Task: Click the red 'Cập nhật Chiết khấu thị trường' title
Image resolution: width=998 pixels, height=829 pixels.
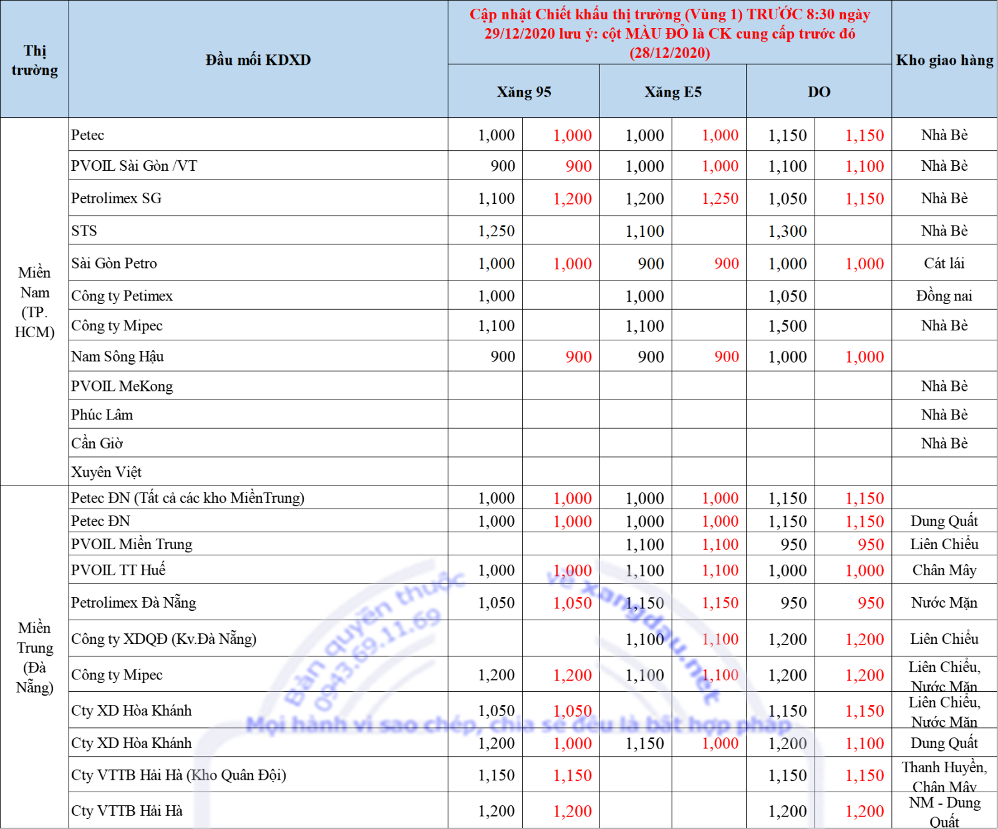Action: (670, 33)
